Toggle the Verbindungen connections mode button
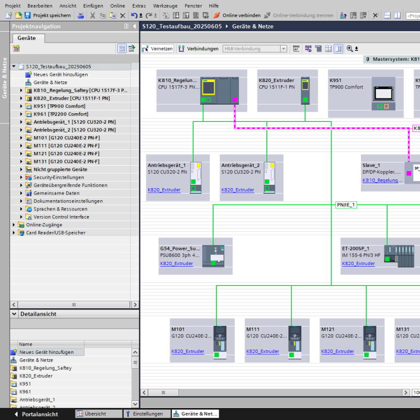Viewport: 420px width, 420px height. click(x=198, y=49)
